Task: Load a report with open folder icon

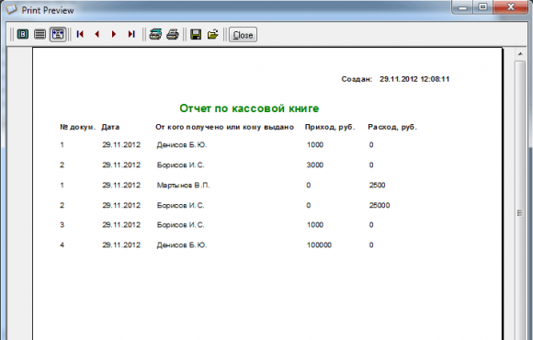Action: 213,34
